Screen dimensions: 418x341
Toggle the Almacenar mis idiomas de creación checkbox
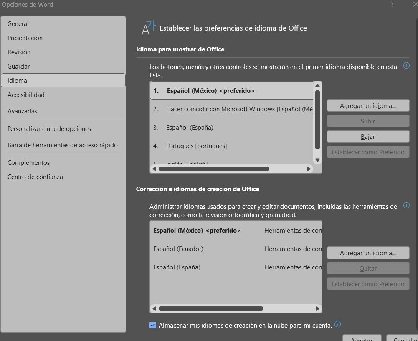pos(153,325)
